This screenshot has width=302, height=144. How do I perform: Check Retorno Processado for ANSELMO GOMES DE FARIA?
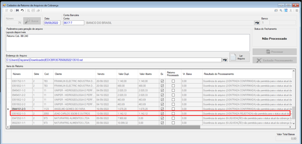[173, 109]
